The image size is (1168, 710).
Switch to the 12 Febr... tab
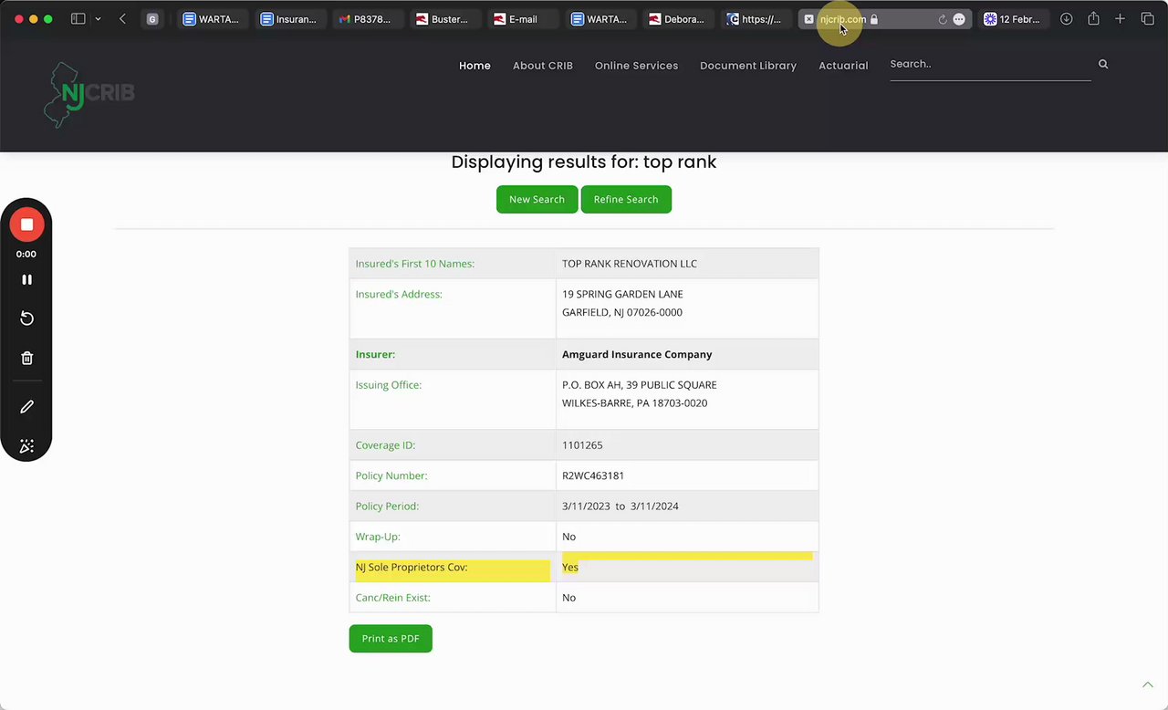tap(1013, 19)
